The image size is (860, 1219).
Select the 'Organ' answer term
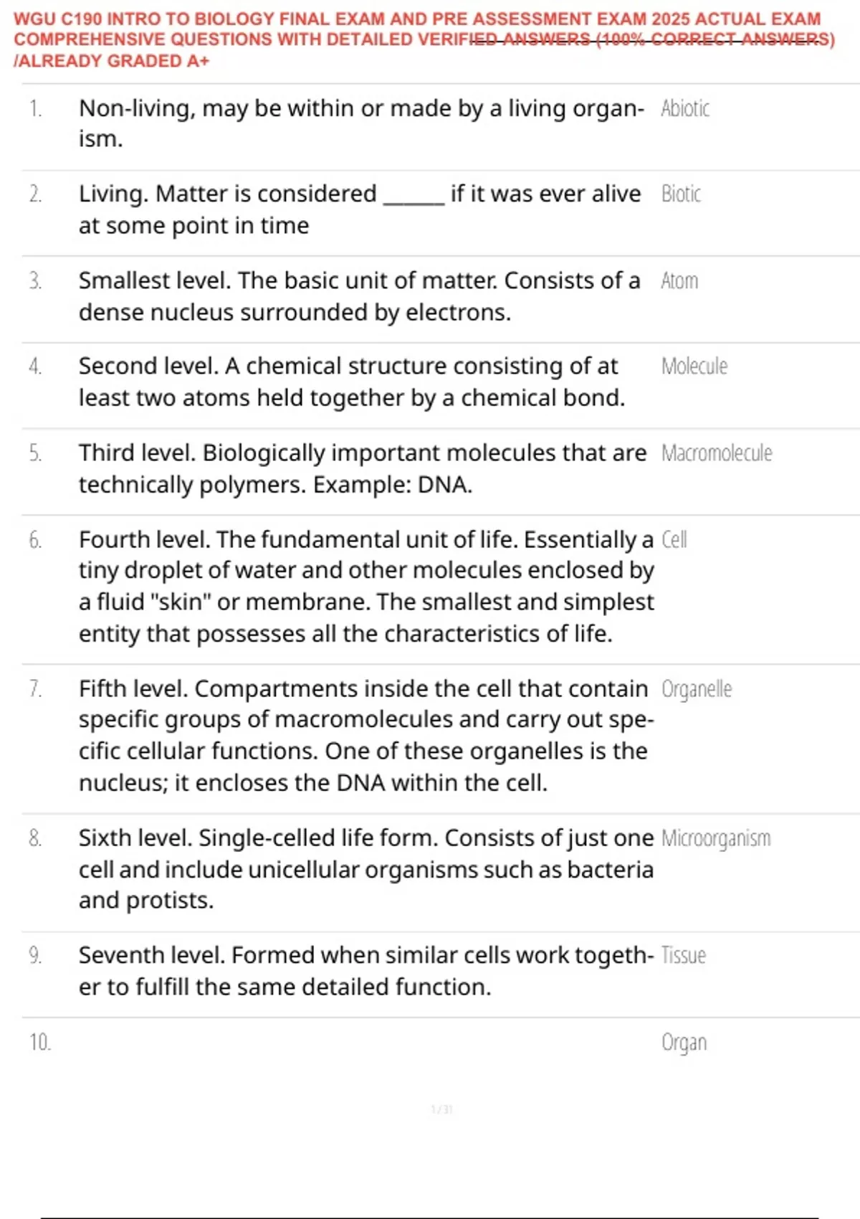684,1042
